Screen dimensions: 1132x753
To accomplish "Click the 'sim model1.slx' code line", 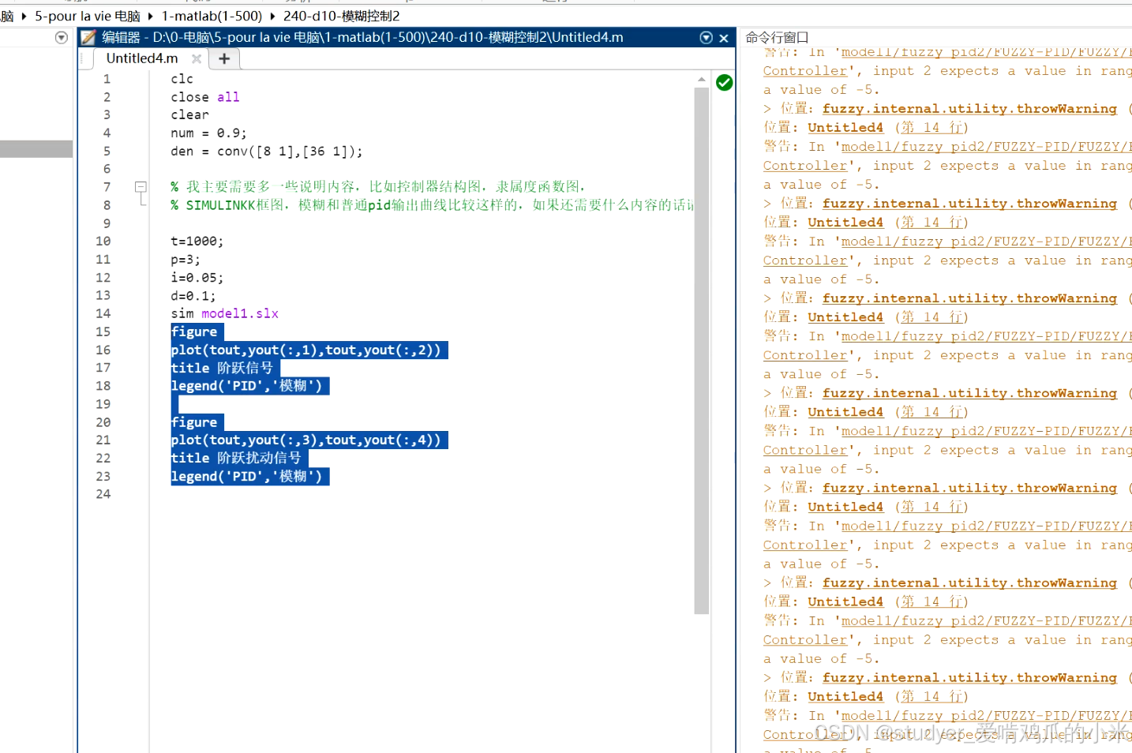I will [x=224, y=314].
